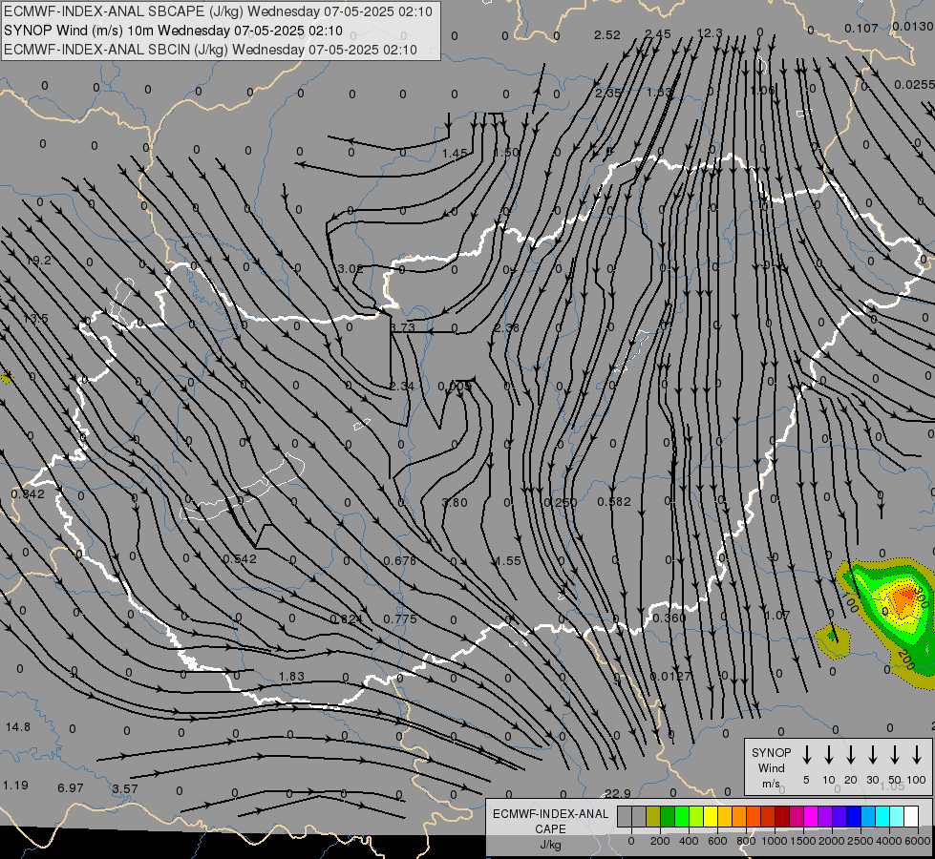Click the 0.678 value on the map
Viewport: 935px width, 859px height.
400,561
